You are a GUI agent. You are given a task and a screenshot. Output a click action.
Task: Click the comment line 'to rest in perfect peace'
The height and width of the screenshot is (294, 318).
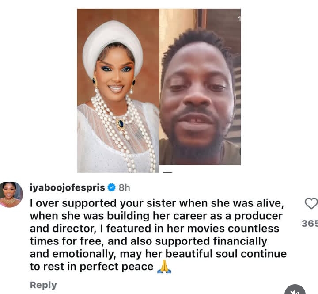[92, 267]
